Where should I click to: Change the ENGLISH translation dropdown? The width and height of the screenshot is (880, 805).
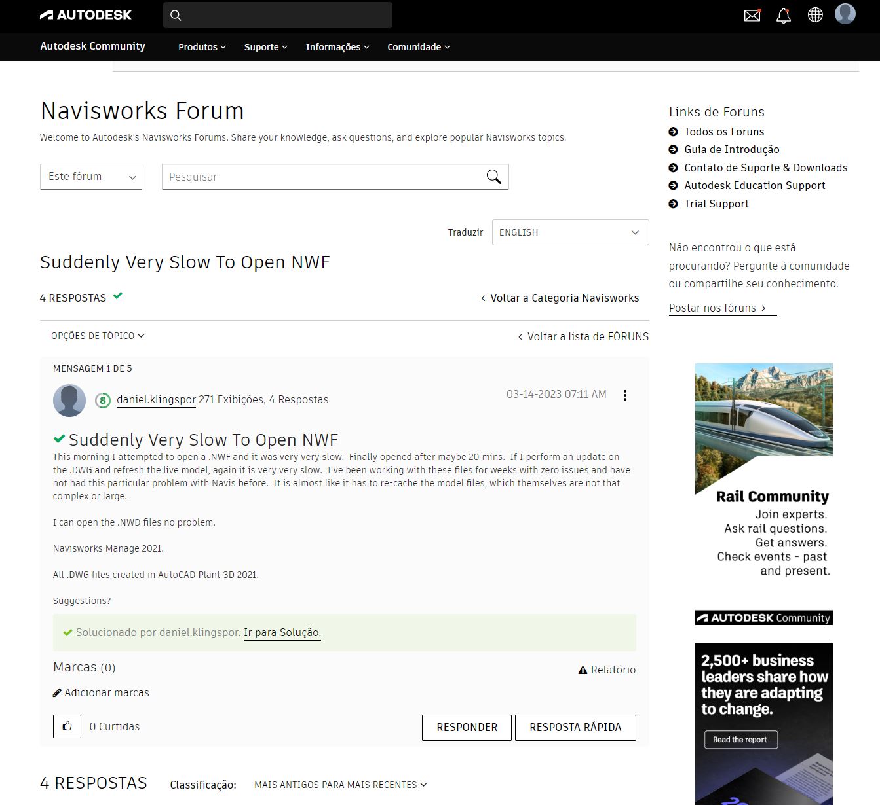coord(569,232)
